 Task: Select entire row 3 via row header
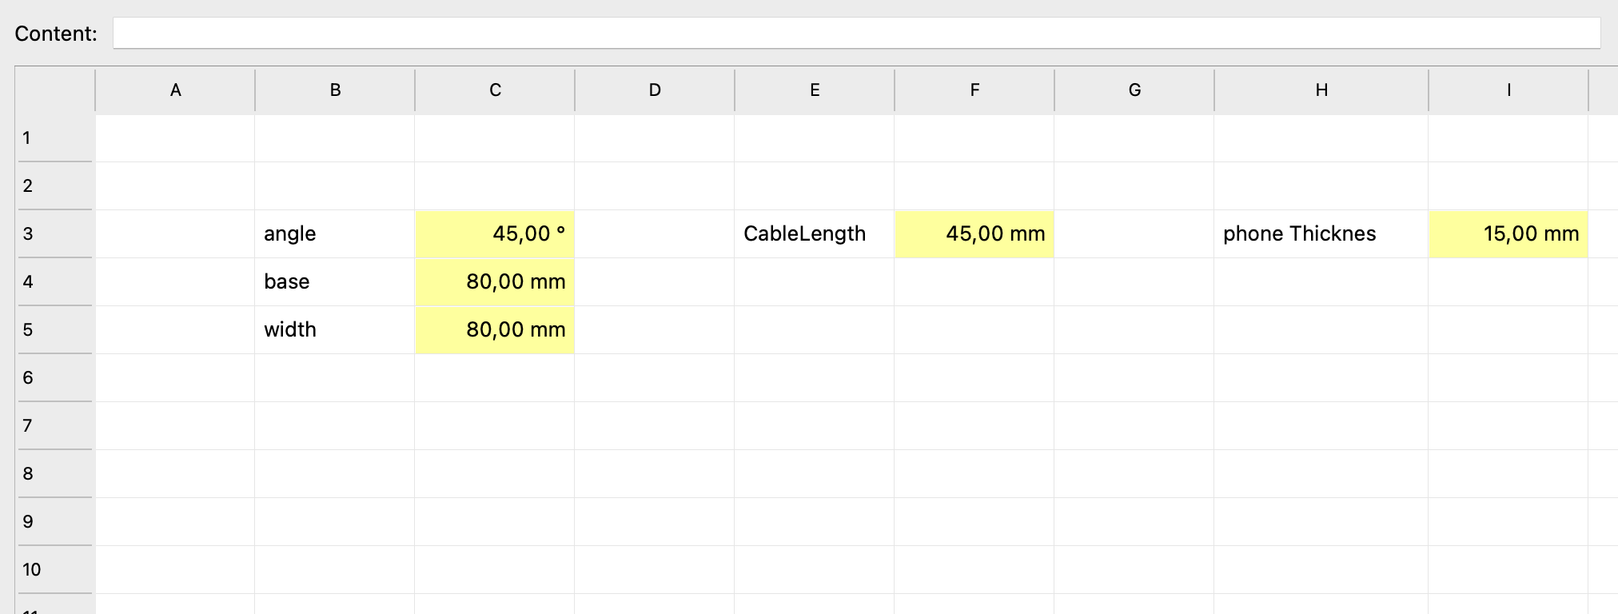point(54,233)
